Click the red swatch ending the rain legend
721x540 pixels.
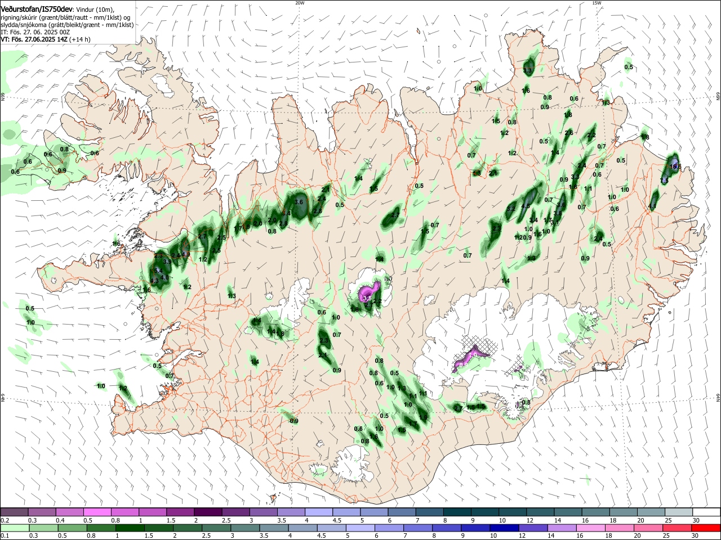click(x=706, y=528)
